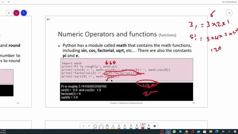Click the red Office icon in taskbar
Viewport: 238px width, 134px height.
(x=193, y=131)
